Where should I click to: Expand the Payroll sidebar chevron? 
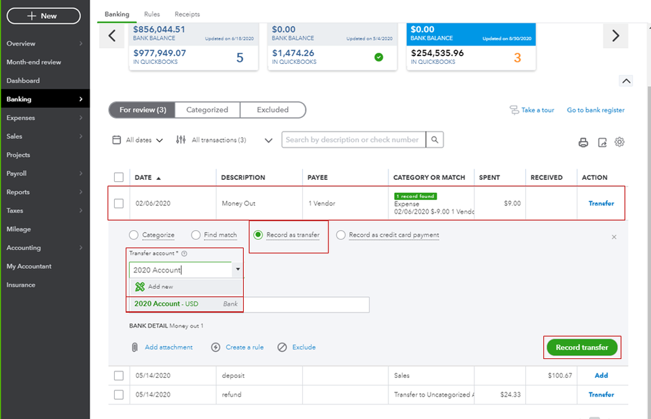81,173
